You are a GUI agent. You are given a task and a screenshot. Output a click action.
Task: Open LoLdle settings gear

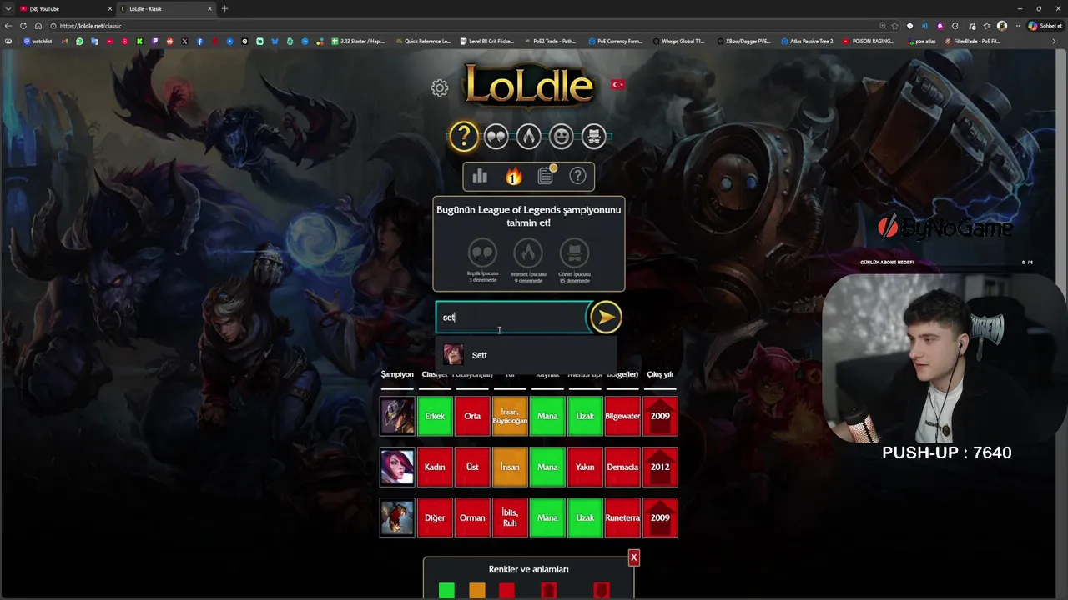[440, 87]
